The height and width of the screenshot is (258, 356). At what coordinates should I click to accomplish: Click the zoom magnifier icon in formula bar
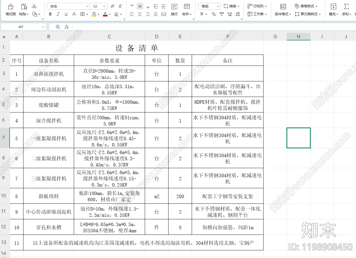pos(58,27)
